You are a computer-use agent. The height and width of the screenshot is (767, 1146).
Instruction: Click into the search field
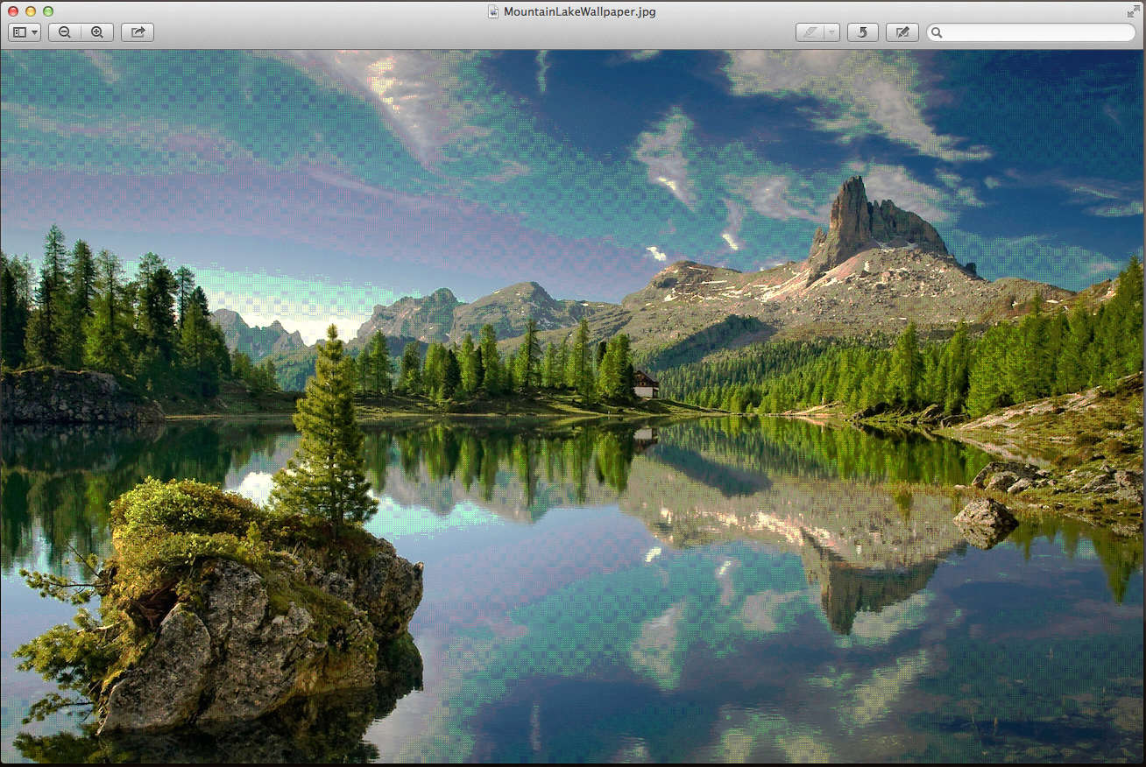1031,32
